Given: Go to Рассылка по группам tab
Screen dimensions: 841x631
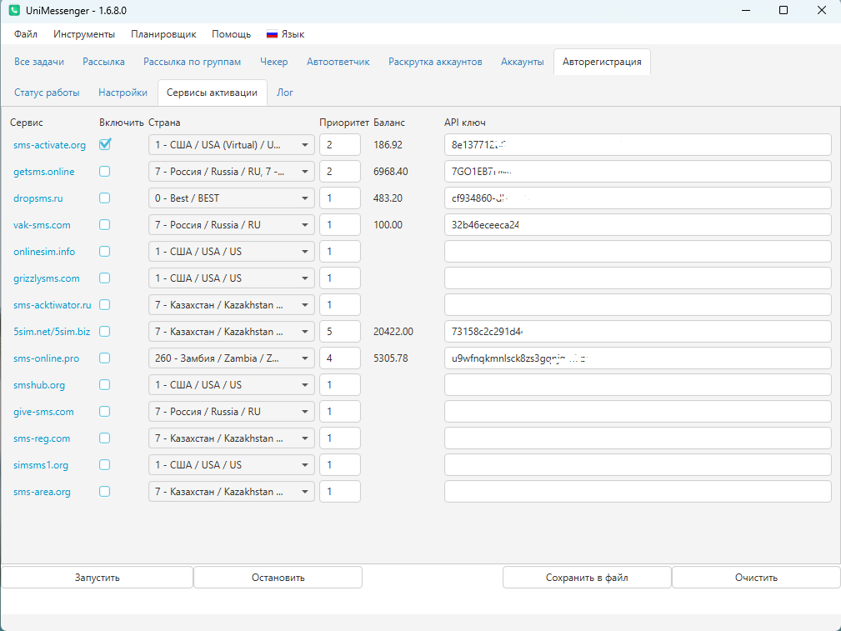Looking at the screenshot, I should pos(192,62).
